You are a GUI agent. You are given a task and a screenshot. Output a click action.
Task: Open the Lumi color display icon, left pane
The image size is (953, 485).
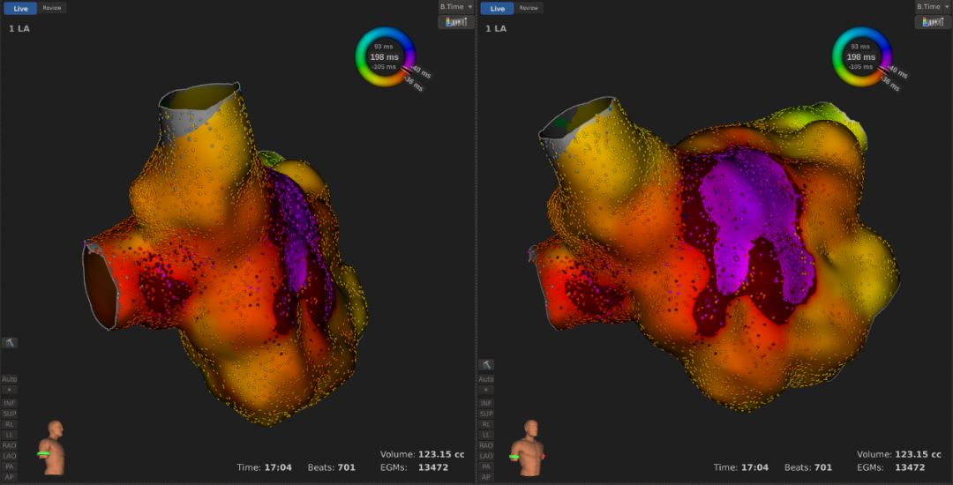coord(456,22)
